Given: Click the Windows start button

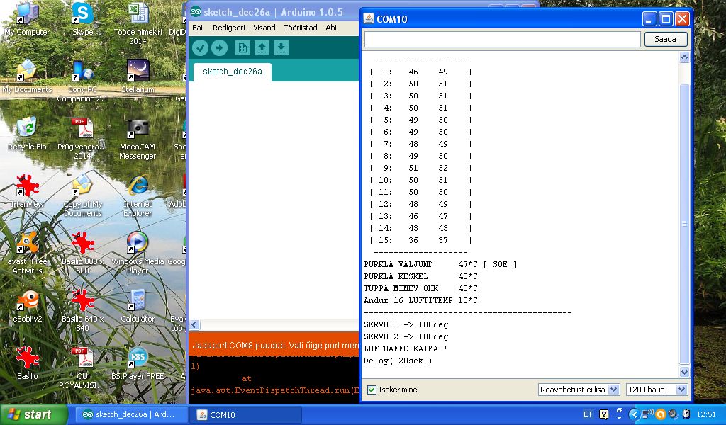Looking at the screenshot, I should [30, 414].
